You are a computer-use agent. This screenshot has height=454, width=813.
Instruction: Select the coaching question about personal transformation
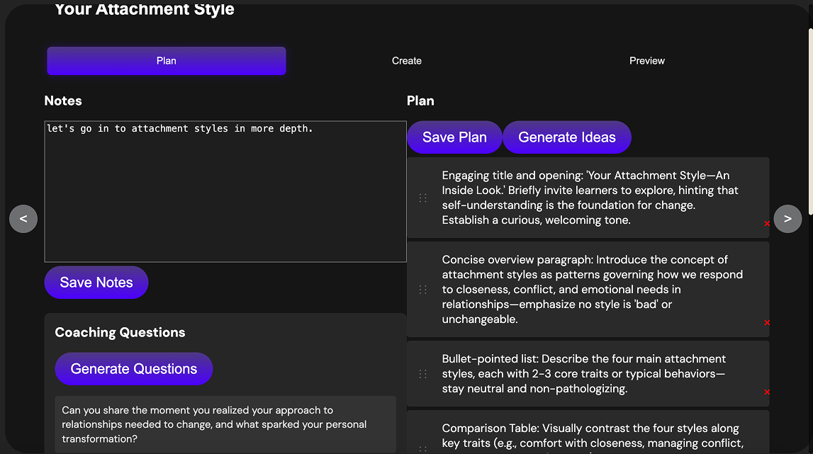point(225,424)
